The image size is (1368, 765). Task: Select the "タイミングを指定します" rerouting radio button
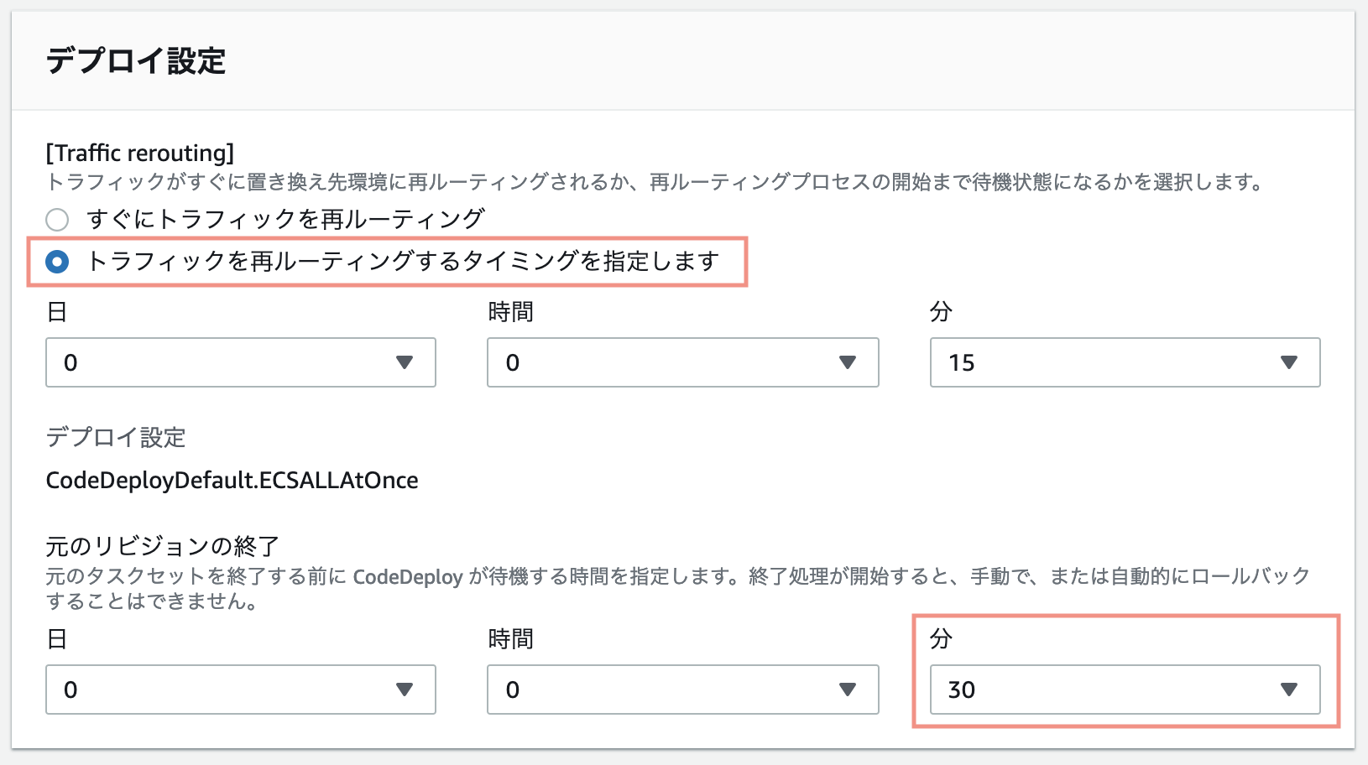(x=57, y=262)
